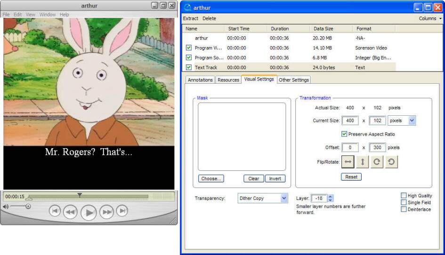Rotate the track counterclockwise
This screenshot has width=445, height=255.
point(391,162)
